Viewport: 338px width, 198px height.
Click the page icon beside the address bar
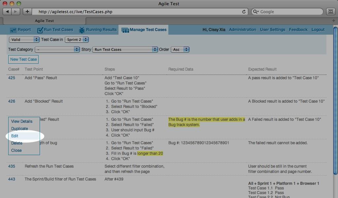(330, 11)
